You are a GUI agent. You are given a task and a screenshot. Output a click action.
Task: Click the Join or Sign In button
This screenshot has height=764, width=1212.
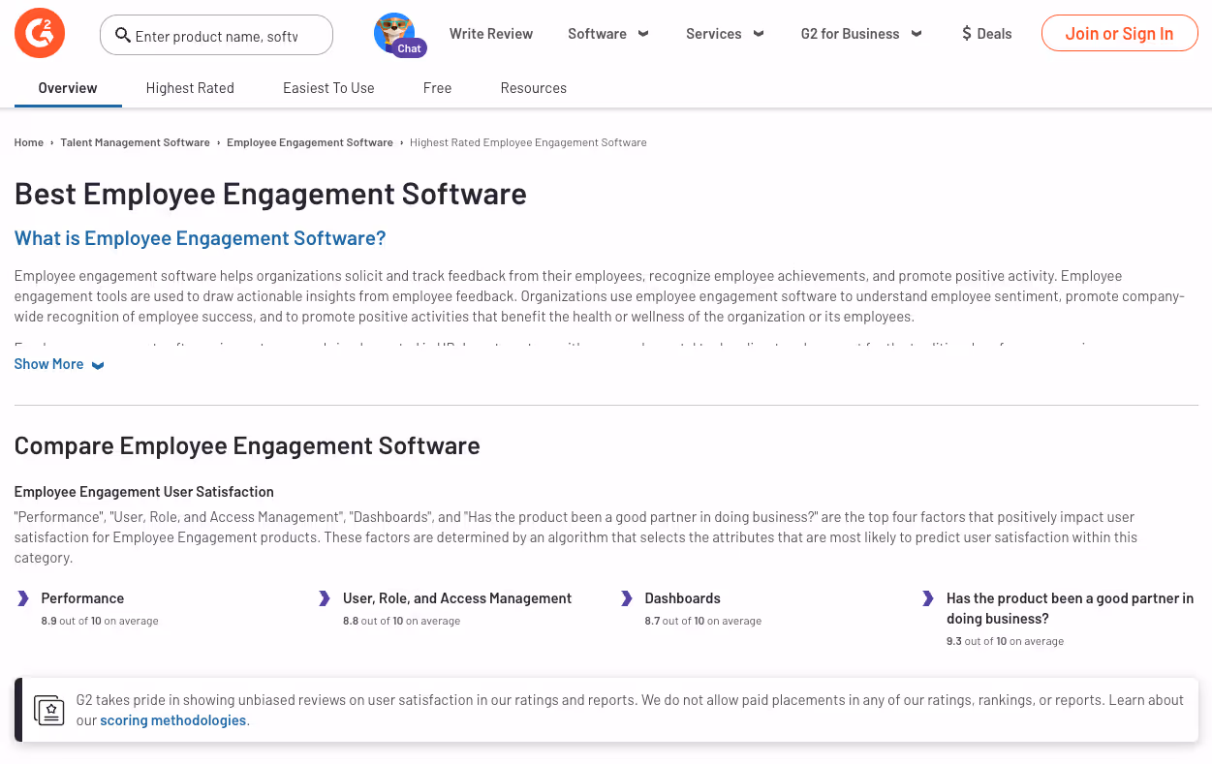(1119, 34)
